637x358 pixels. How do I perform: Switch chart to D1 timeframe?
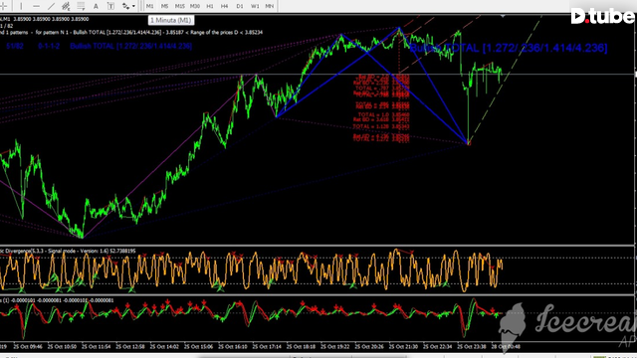tap(240, 6)
